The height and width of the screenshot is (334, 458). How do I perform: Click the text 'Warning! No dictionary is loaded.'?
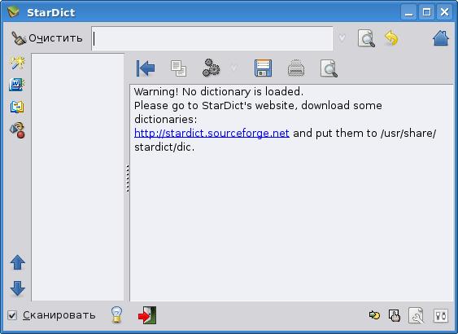point(219,92)
